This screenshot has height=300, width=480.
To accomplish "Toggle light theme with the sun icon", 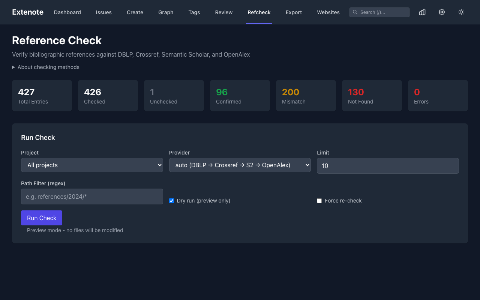I will (461, 12).
